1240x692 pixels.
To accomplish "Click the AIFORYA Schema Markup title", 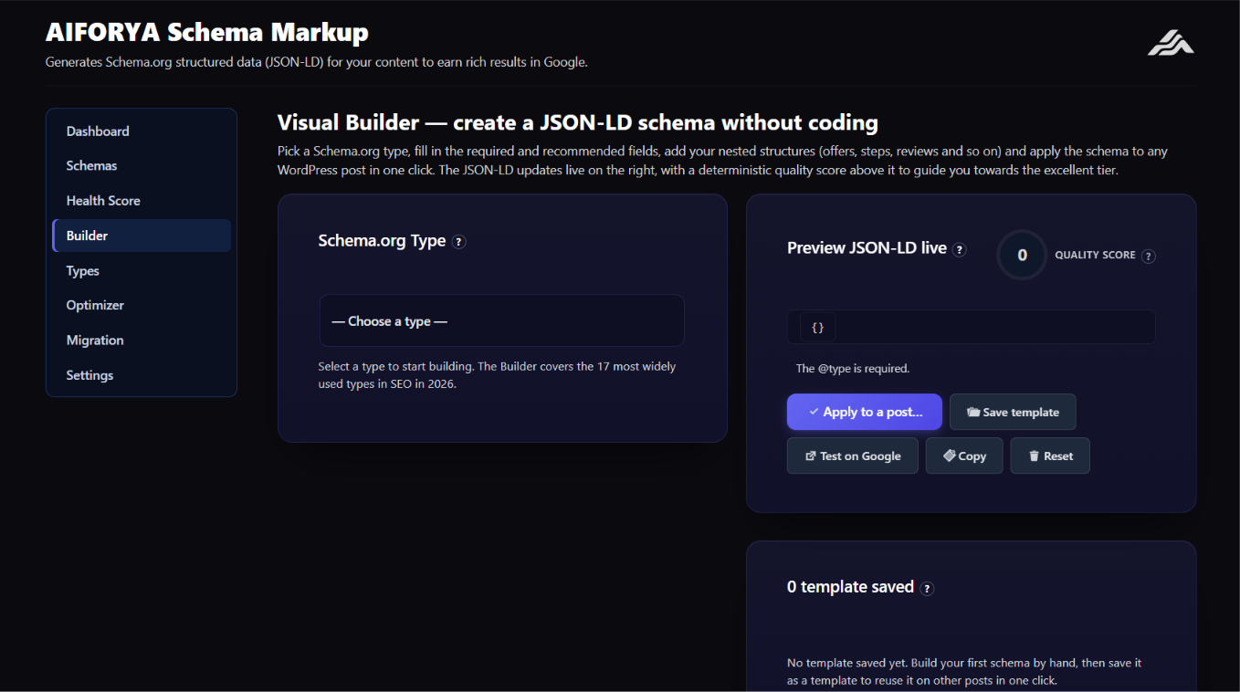I will click(207, 33).
